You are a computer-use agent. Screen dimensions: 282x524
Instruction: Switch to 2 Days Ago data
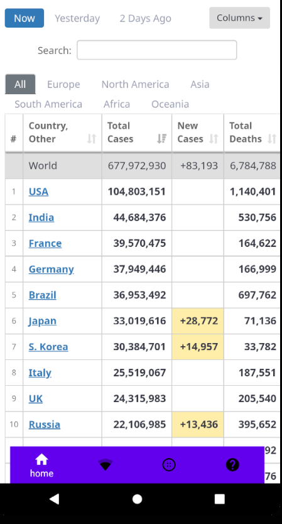145,18
